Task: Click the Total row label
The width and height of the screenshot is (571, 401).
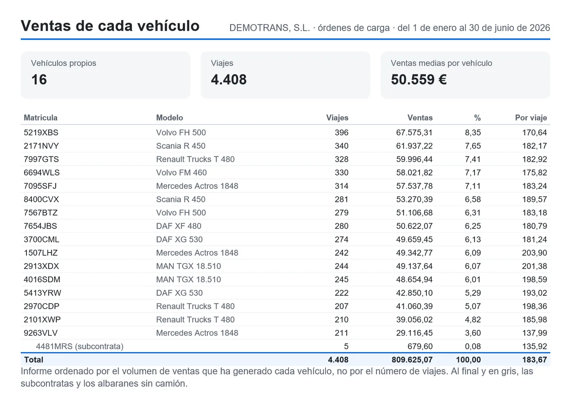Action: (x=33, y=360)
